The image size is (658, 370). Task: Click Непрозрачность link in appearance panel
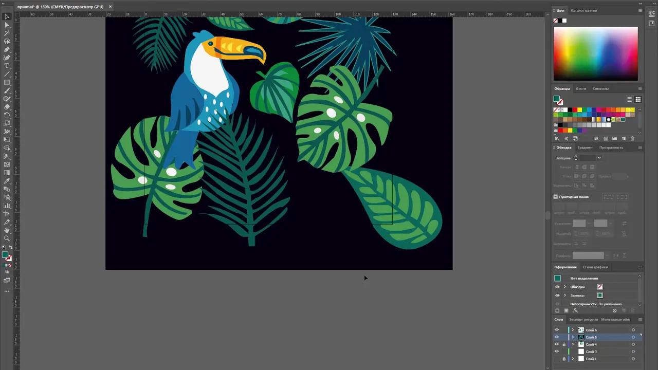tap(584, 304)
